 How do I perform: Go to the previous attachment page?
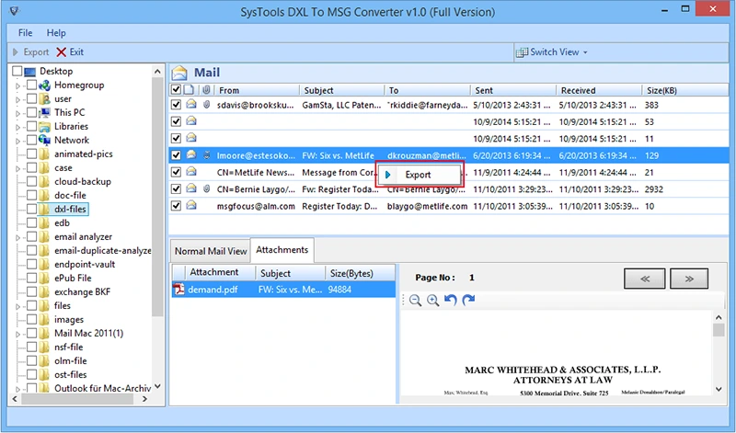pyautogui.click(x=645, y=279)
